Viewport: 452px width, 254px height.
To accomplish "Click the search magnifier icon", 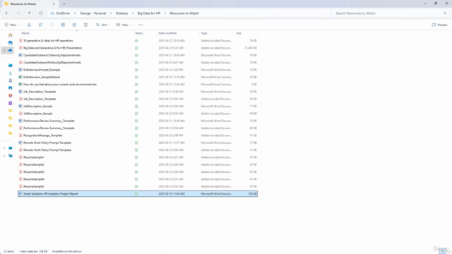I will (445, 13).
